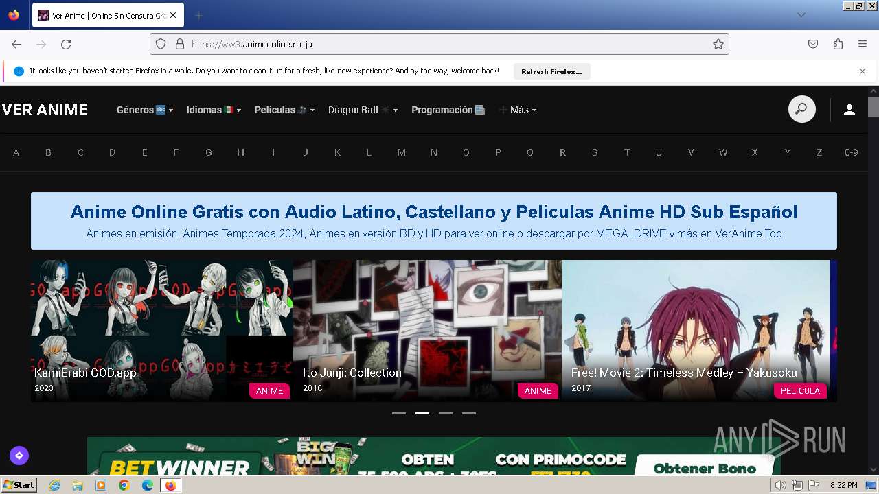Reload the page with refresh icon
The image size is (879, 494).
66,44
